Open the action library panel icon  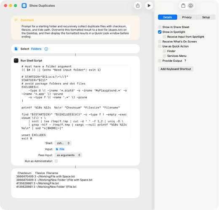(x=183, y=6)
